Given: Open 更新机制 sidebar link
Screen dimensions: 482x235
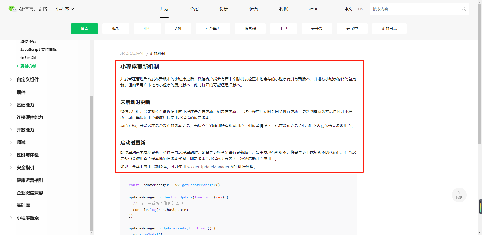Looking at the screenshot, I should pyautogui.click(x=28, y=66).
